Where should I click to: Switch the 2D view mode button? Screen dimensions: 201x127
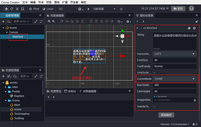[x=61, y=9]
